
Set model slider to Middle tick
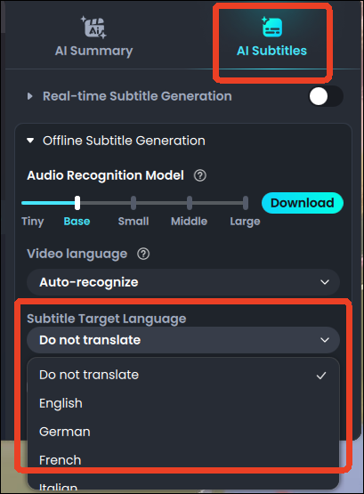(190, 203)
